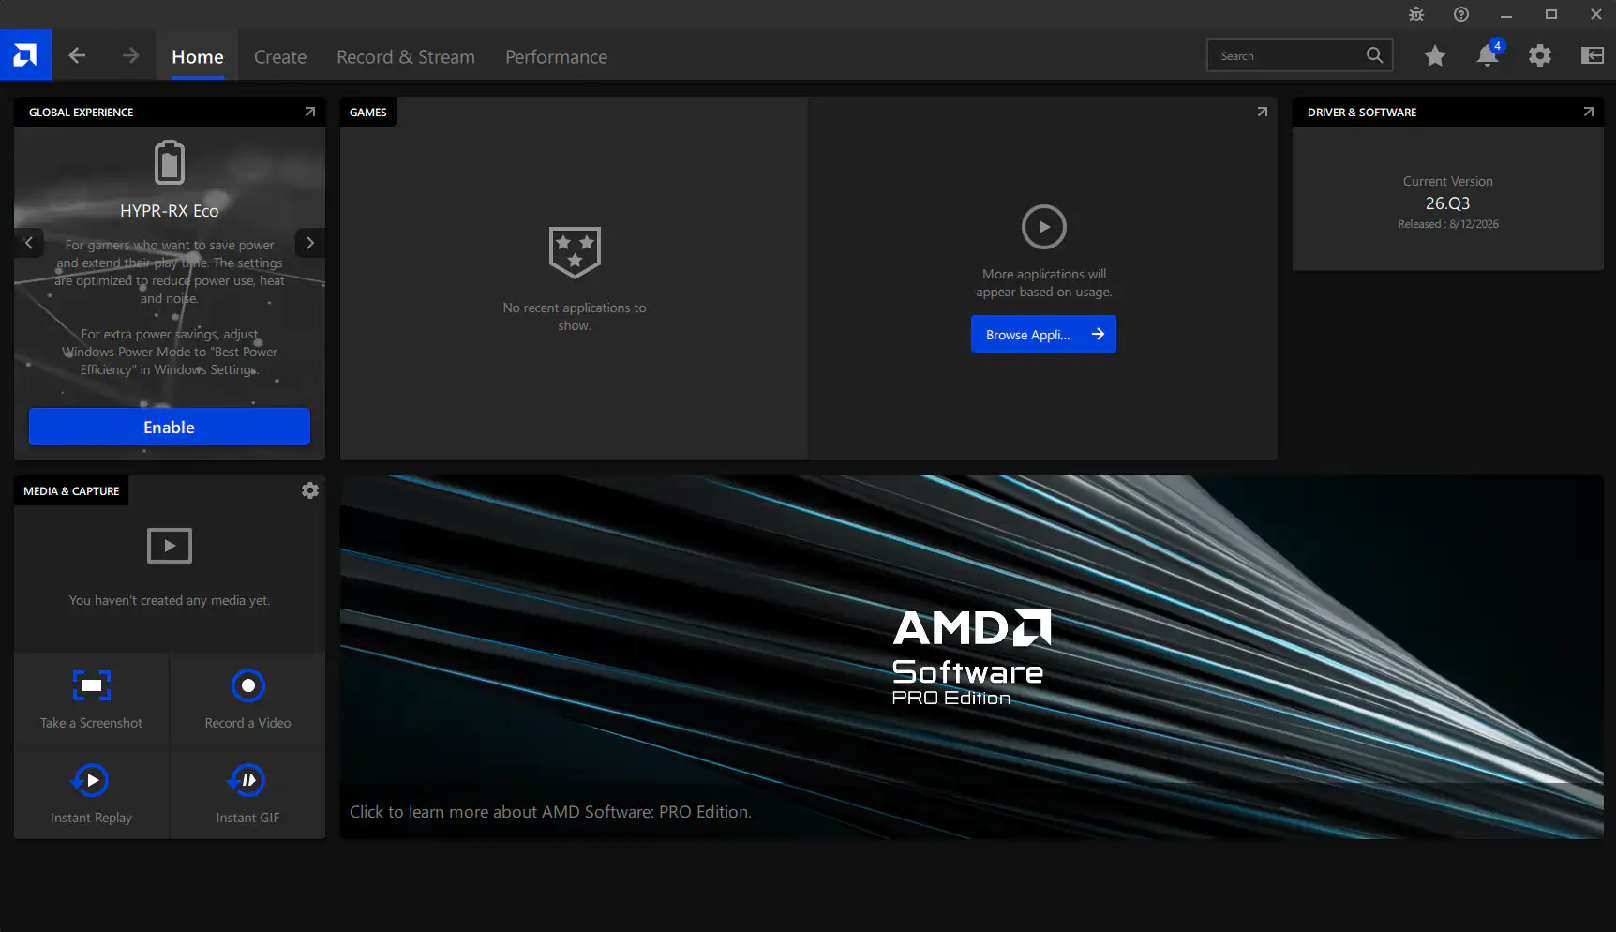Go back with the left arrow
This screenshot has height=932, width=1616.
(x=78, y=55)
